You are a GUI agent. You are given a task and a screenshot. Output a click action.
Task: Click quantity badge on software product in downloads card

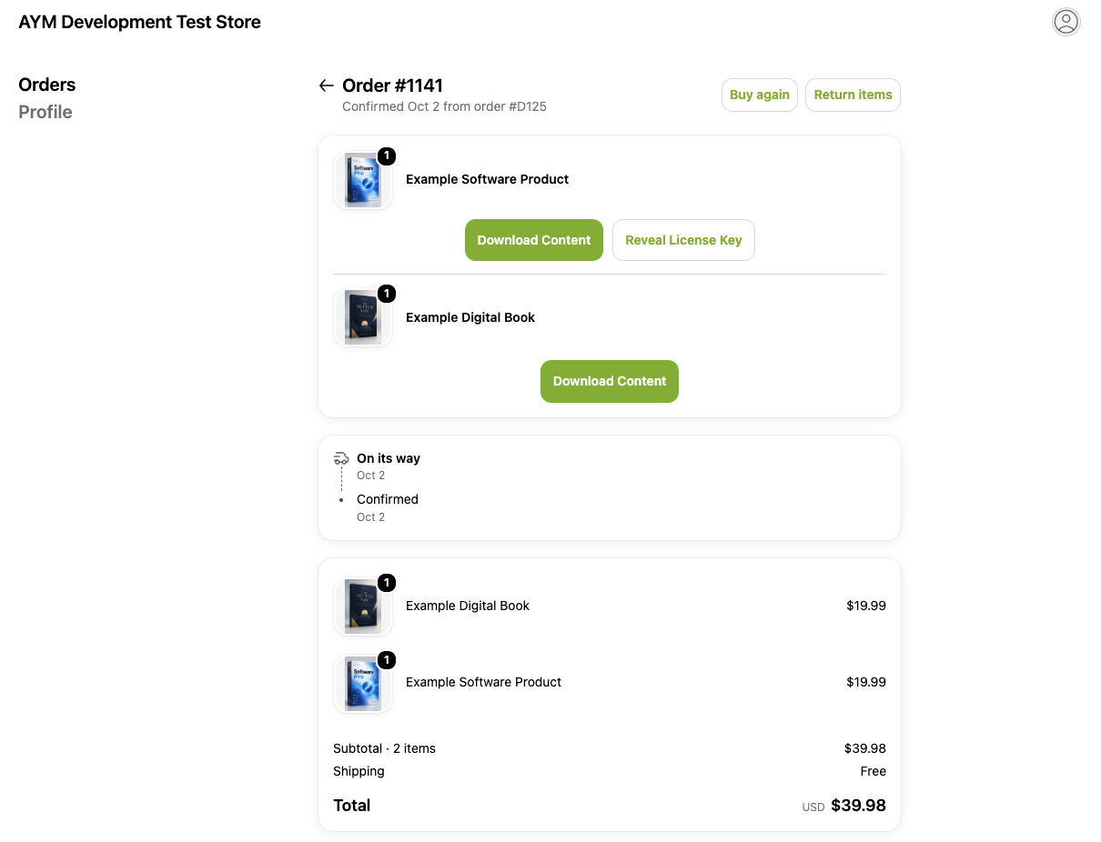point(387,156)
